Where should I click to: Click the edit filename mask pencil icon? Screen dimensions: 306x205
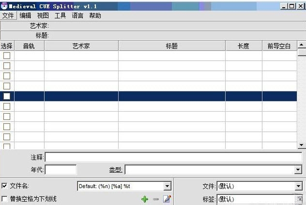(x=167, y=199)
